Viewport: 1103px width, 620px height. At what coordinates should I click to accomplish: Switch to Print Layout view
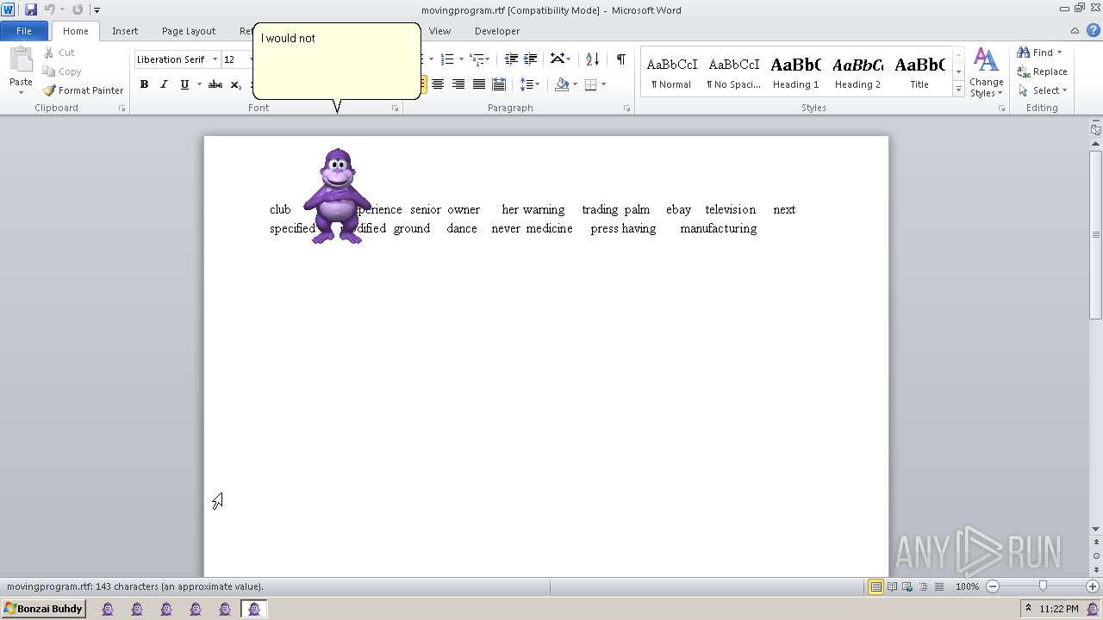(876, 586)
